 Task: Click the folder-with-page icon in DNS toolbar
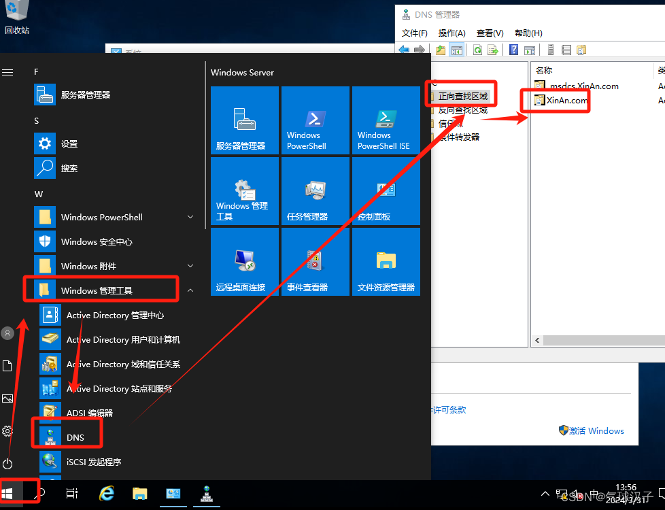[581, 50]
